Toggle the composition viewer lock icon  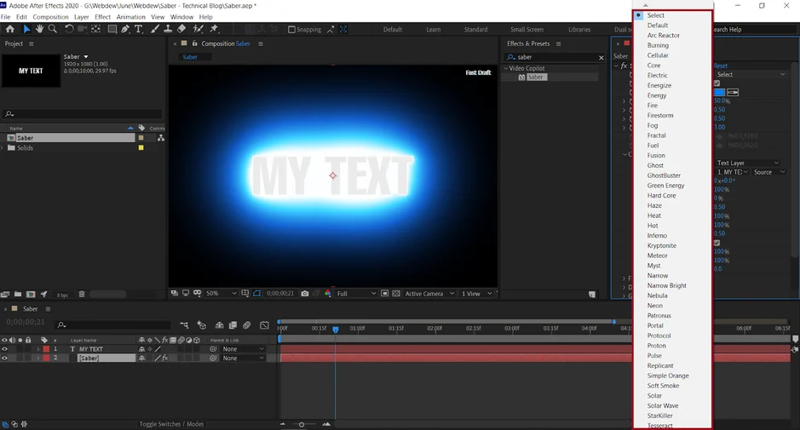pos(194,44)
